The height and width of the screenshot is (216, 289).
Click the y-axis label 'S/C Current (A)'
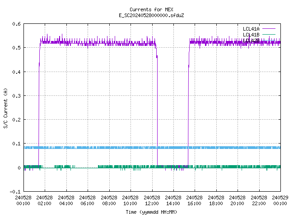tap(5, 108)
